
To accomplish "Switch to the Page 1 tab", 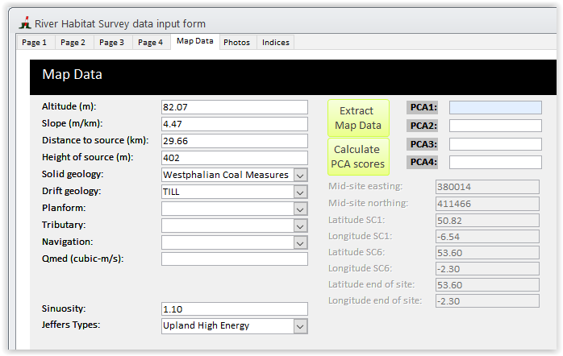I will (x=35, y=43).
